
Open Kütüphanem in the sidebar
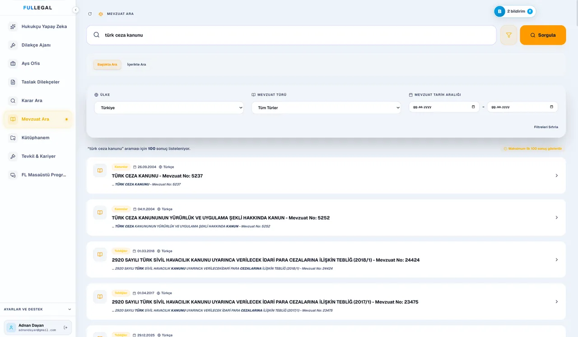point(38,138)
